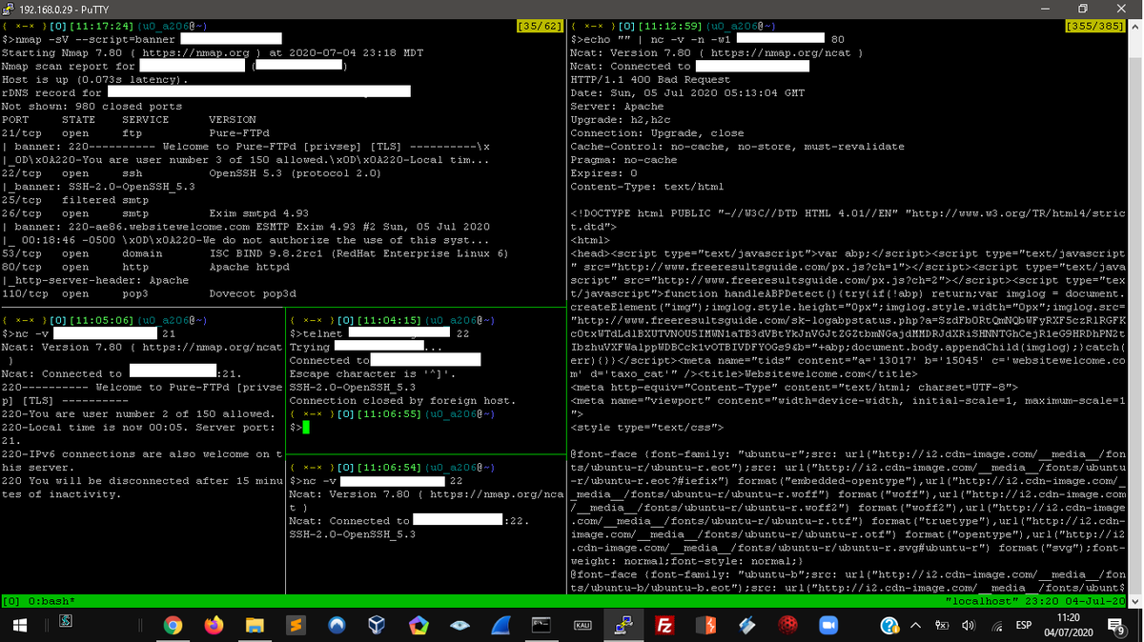Show hidden system tray icons
The width and height of the screenshot is (1144, 642).
[916, 626]
